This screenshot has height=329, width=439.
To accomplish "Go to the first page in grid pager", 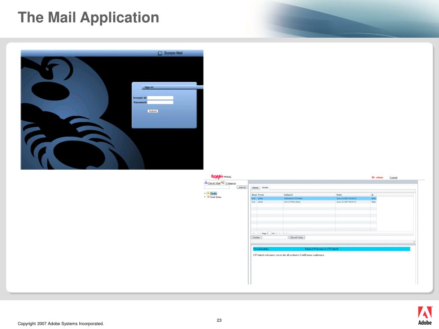I will point(254,233).
